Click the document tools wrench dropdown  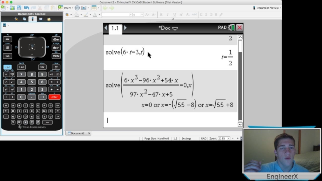pyautogui.click(x=68, y=15)
